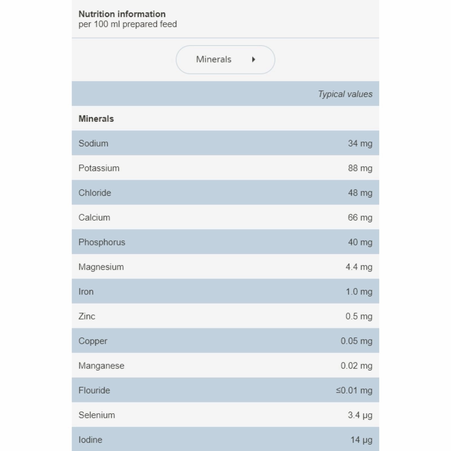The height and width of the screenshot is (451, 451).
Task: Click the Nutrition information title
Action: [122, 14]
